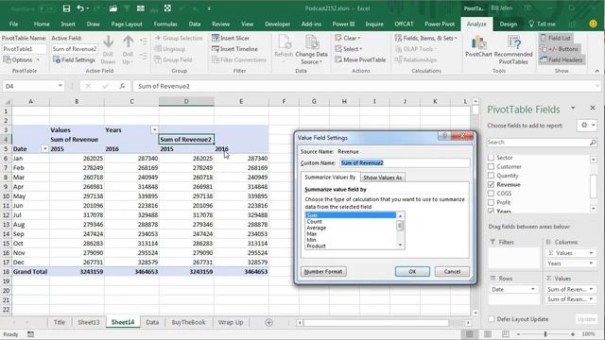Click OK in Value Field Settings

[412, 271]
